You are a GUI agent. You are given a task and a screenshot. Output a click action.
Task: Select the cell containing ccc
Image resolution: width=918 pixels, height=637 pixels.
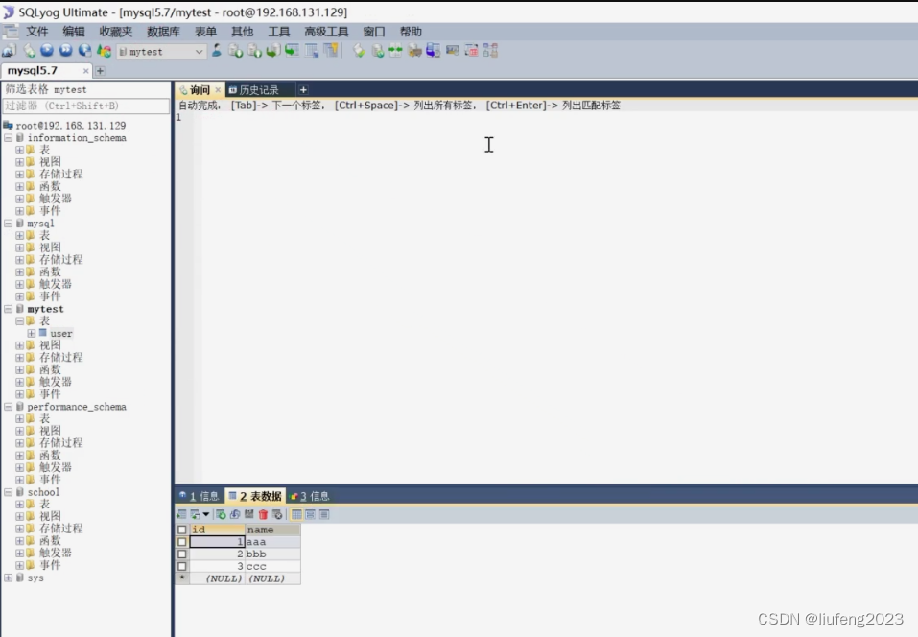(x=272, y=567)
